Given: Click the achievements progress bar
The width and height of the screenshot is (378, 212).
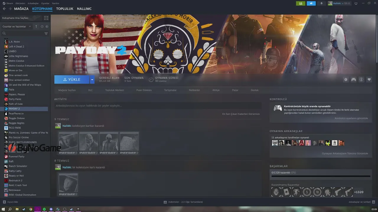Looking at the screenshot, I should 320,176.
